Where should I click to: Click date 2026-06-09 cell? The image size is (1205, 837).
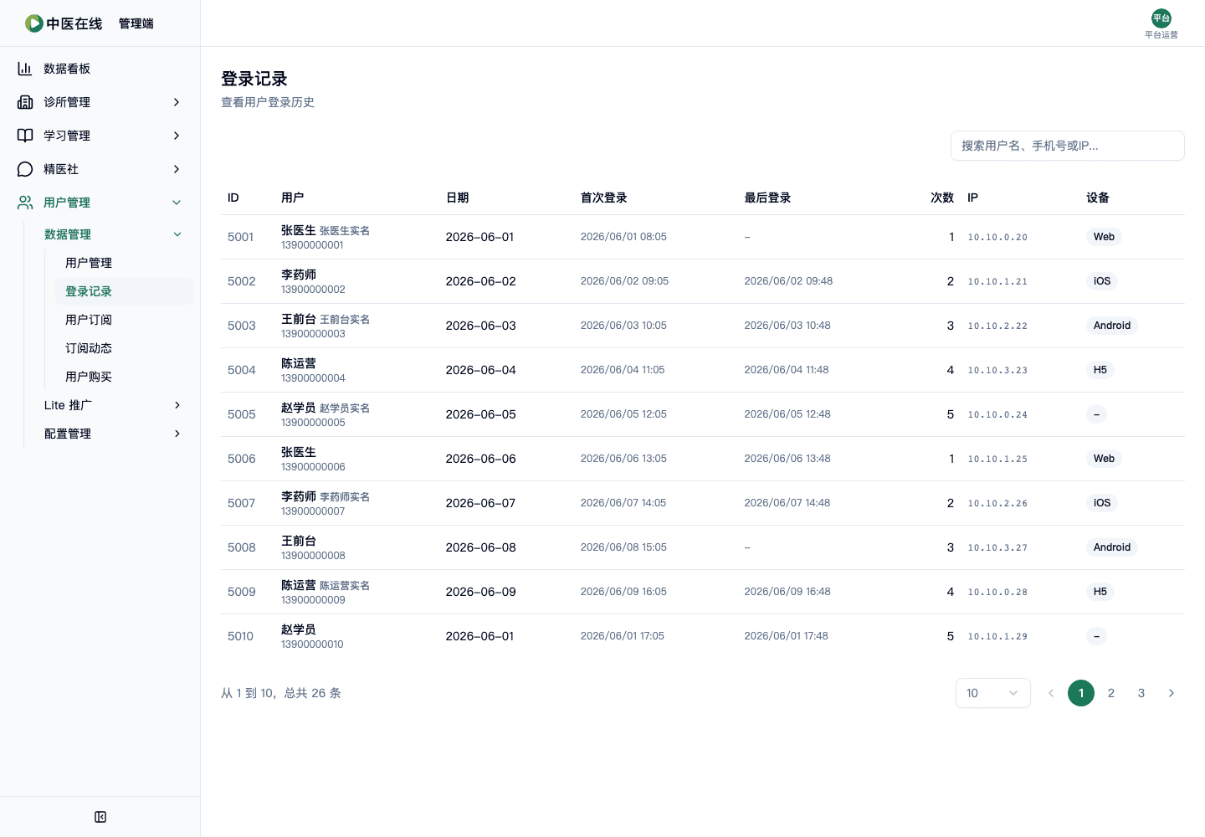pyautogui.click(x=481, y=592)
